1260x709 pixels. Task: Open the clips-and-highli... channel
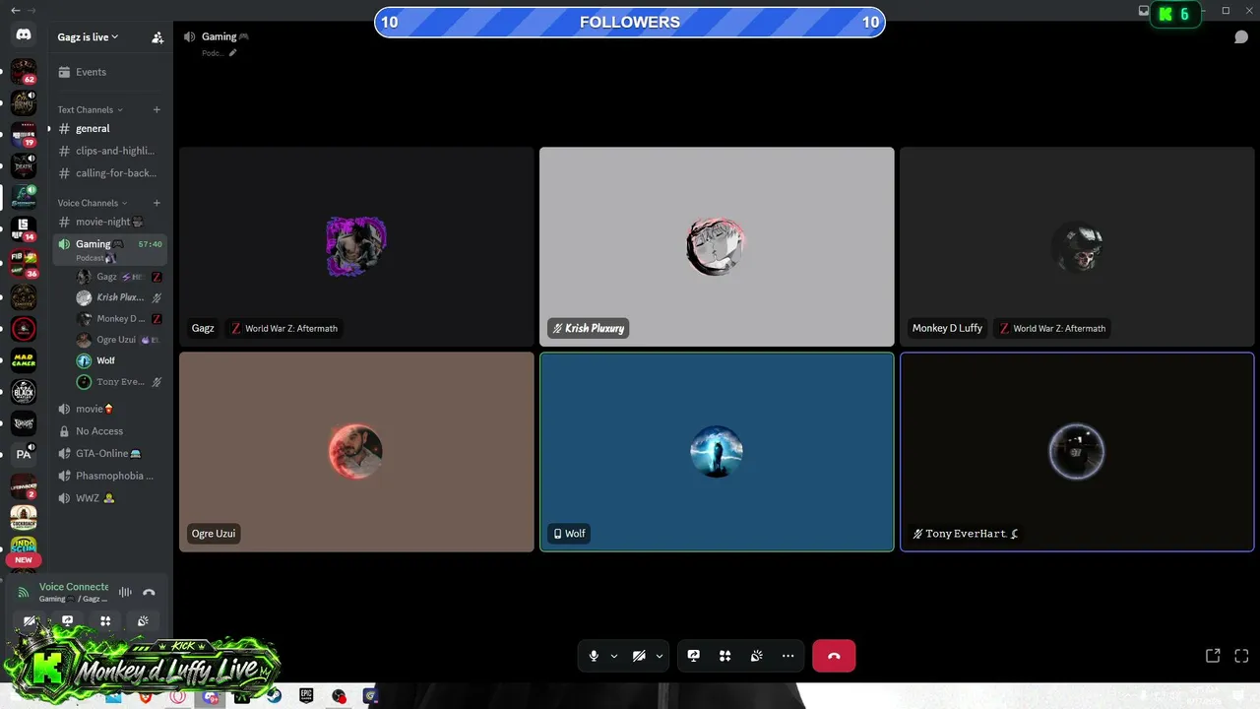[109, 151]
